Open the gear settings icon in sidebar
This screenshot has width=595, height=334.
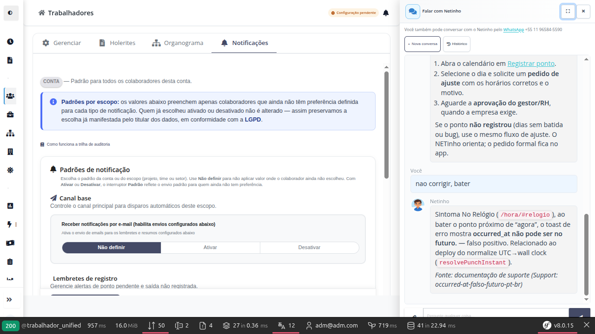[10, 170]
